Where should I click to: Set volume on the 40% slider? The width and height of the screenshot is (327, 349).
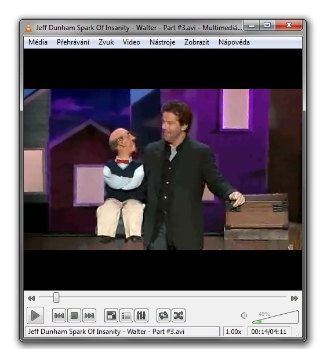(x=275, y=317)
